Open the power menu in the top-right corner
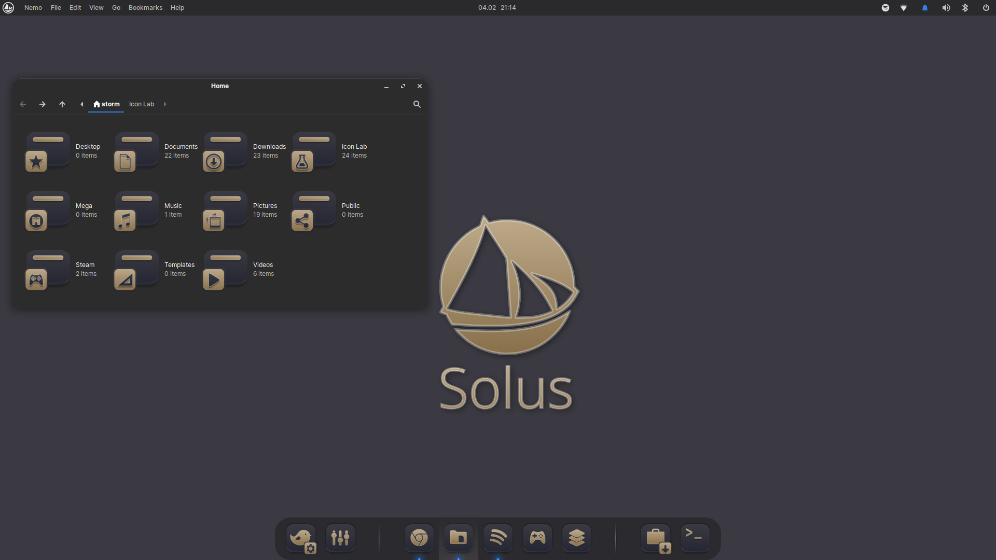The image size is (996, 560). coord(986,7)
